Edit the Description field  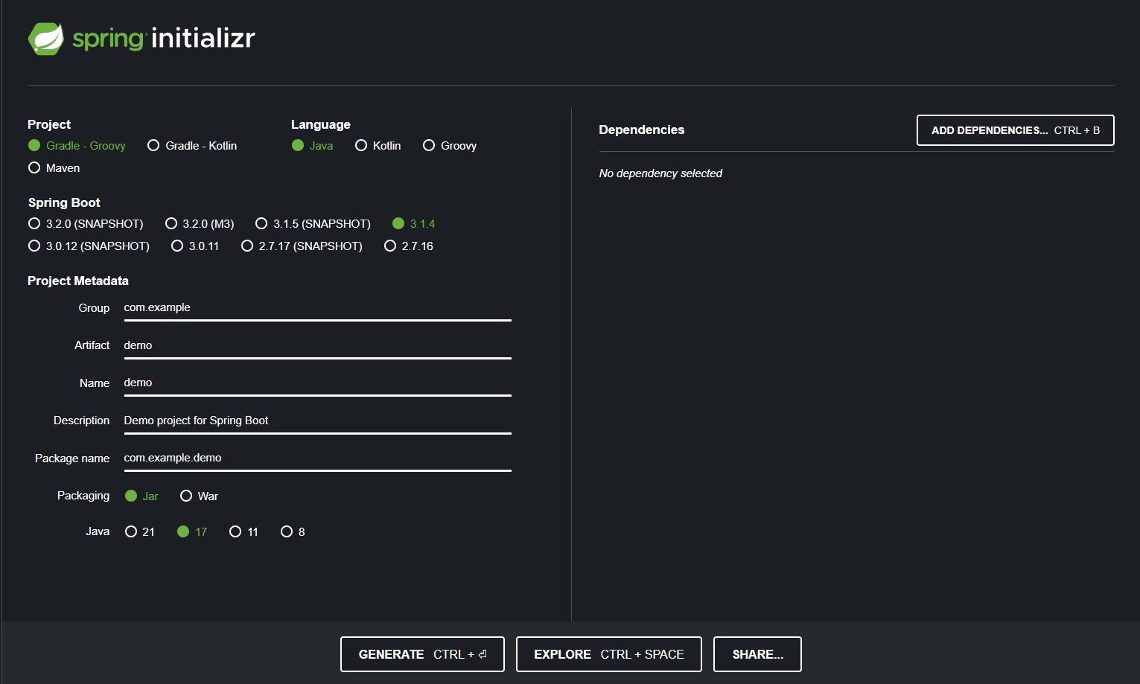317,421
